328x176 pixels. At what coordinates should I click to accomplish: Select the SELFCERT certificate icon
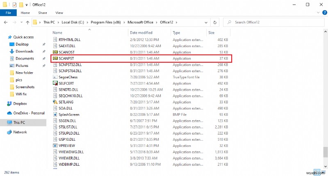coord(55,83)
